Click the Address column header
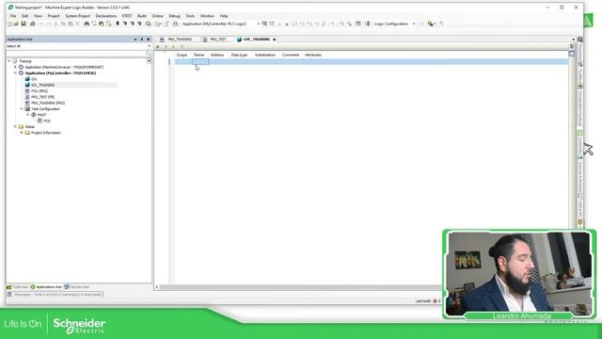 coord(217,55)
